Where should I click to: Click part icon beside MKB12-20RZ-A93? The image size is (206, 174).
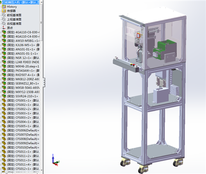point(4,79)
